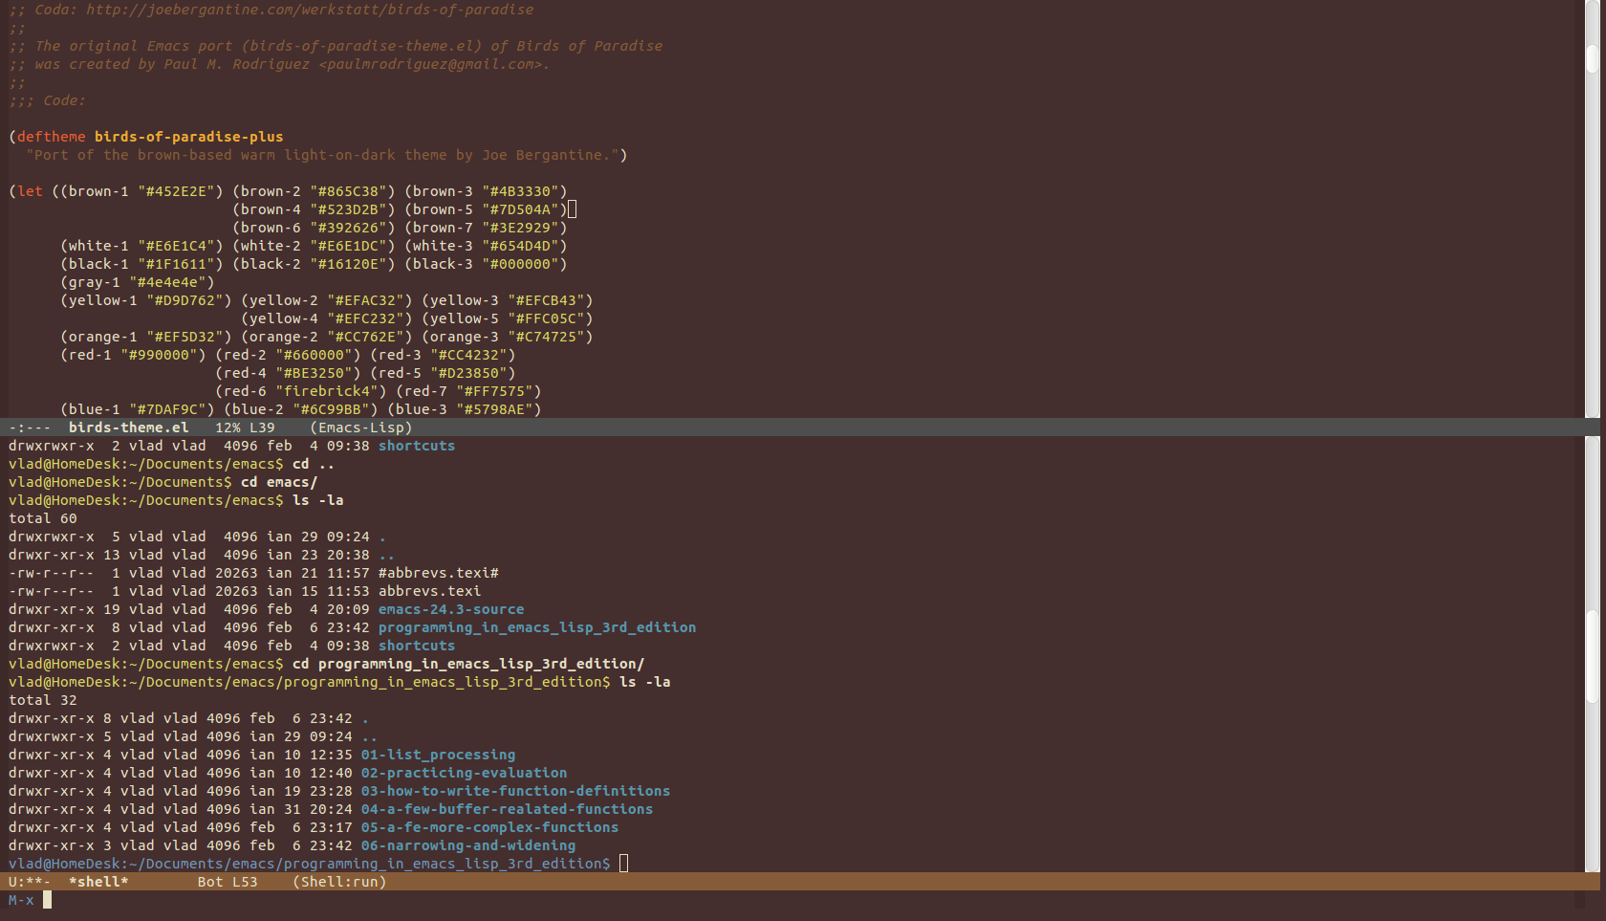Viewport: 1606px width, 921px height.
Task: Click the "cd .." shell command
Action: (x=314, y=464)
